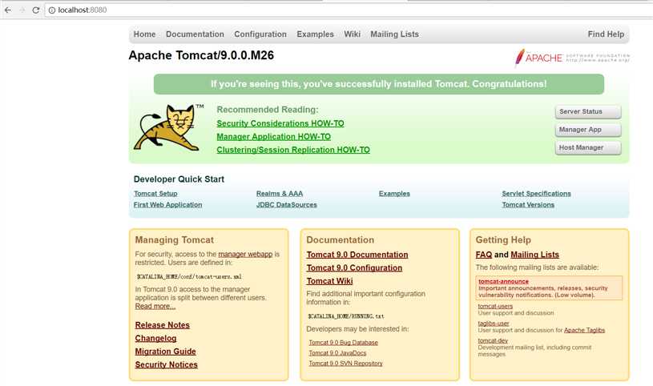
Task: Open the Home navigation item
Action: click(144, 34)
